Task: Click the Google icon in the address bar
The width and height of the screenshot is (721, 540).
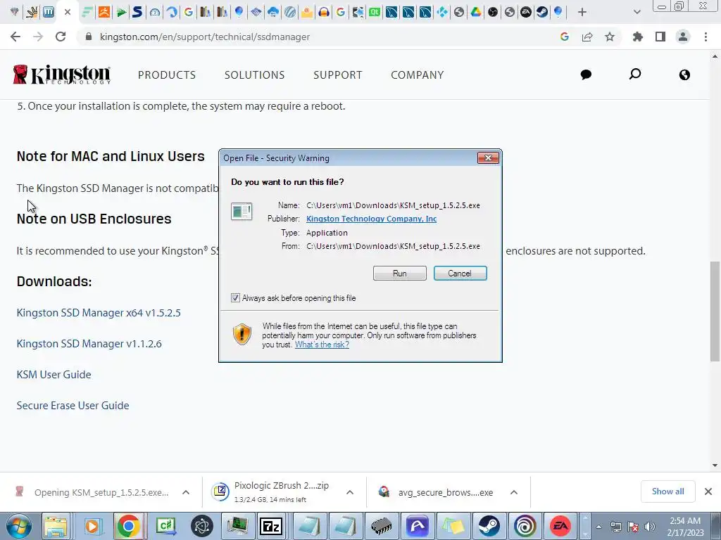Action: click(x=565, y=37)
